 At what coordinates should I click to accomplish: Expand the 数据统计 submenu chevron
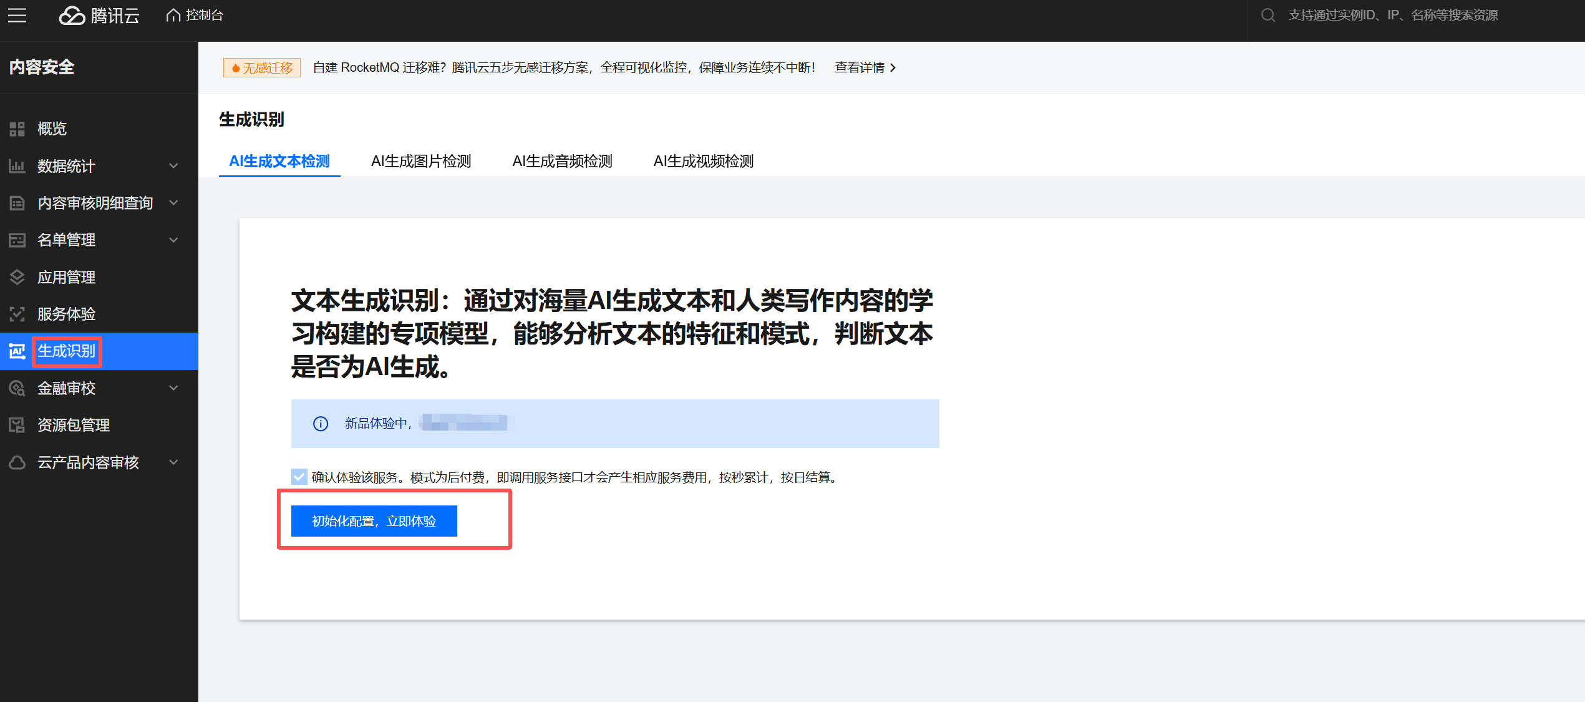coord(174,166)
